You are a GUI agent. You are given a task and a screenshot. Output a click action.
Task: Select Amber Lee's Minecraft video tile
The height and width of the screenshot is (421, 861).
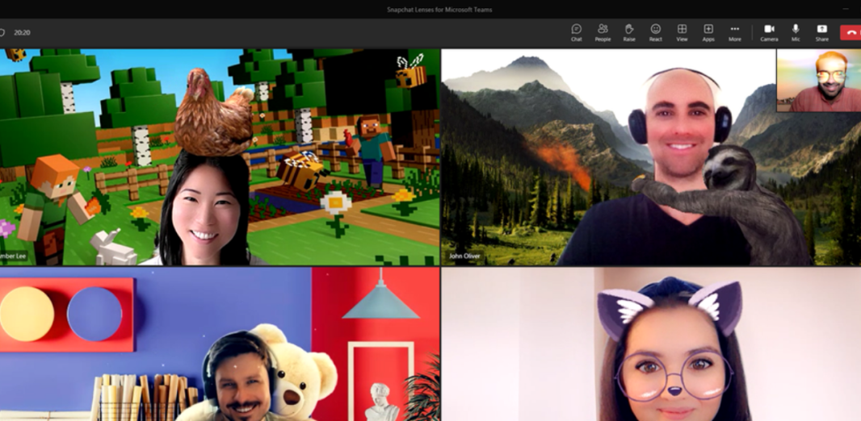(x=220, y=157)
